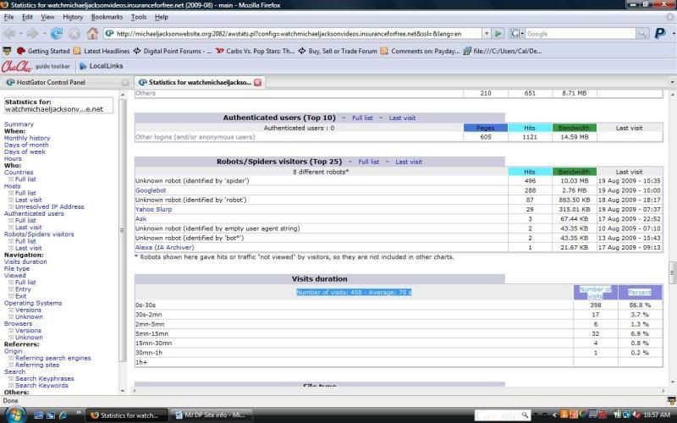Open the Tools menu
This screenshot has width=677, height=423.
139,17
